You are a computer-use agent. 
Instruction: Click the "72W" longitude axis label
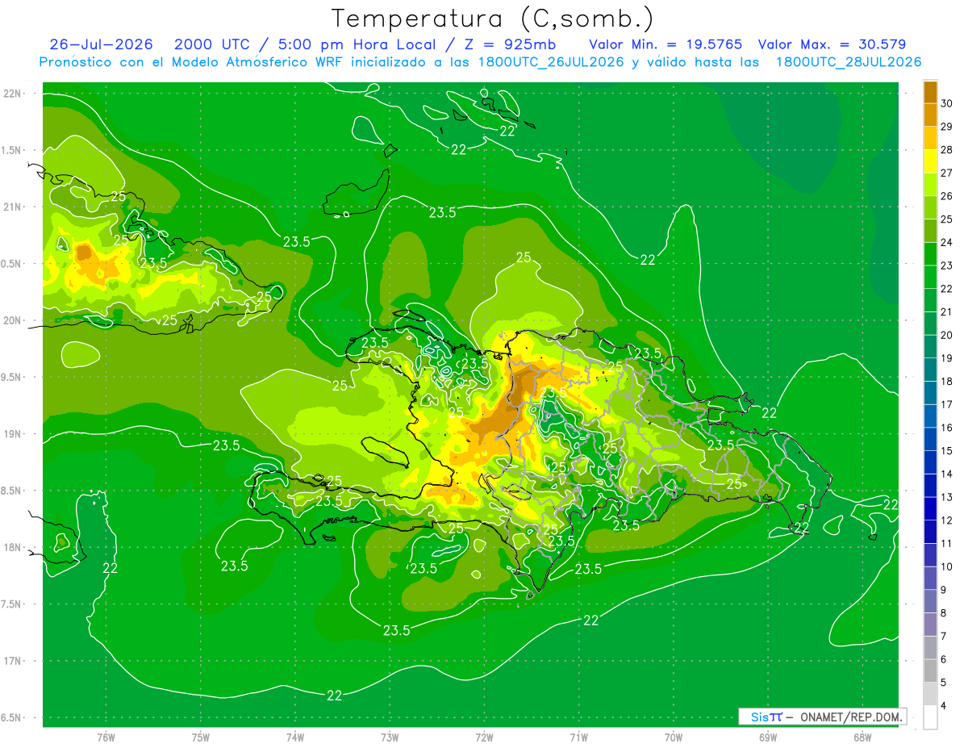coord(484,738)
